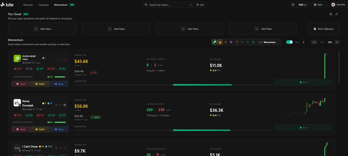Click the first Add Token slot
The image size is (348, 156).
(x=43, y=29)
